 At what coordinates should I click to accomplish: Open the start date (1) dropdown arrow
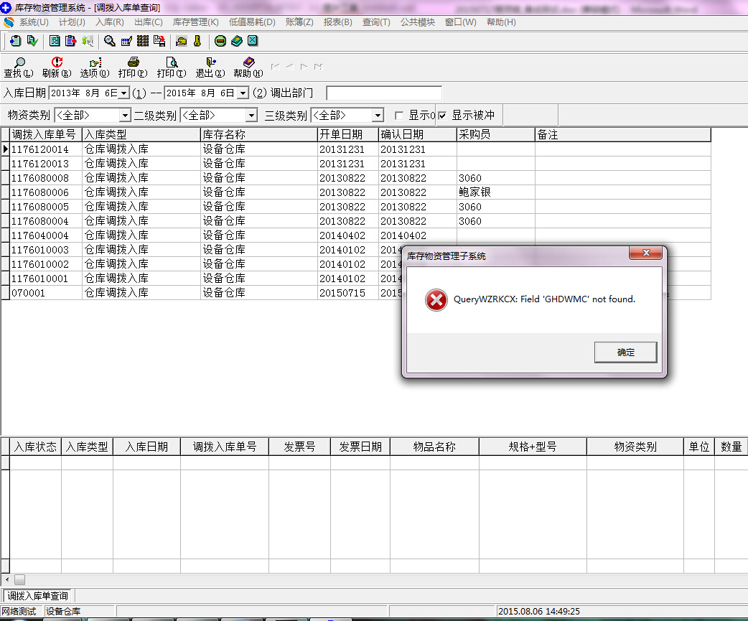pyautogui.click(x=123, y=93)
